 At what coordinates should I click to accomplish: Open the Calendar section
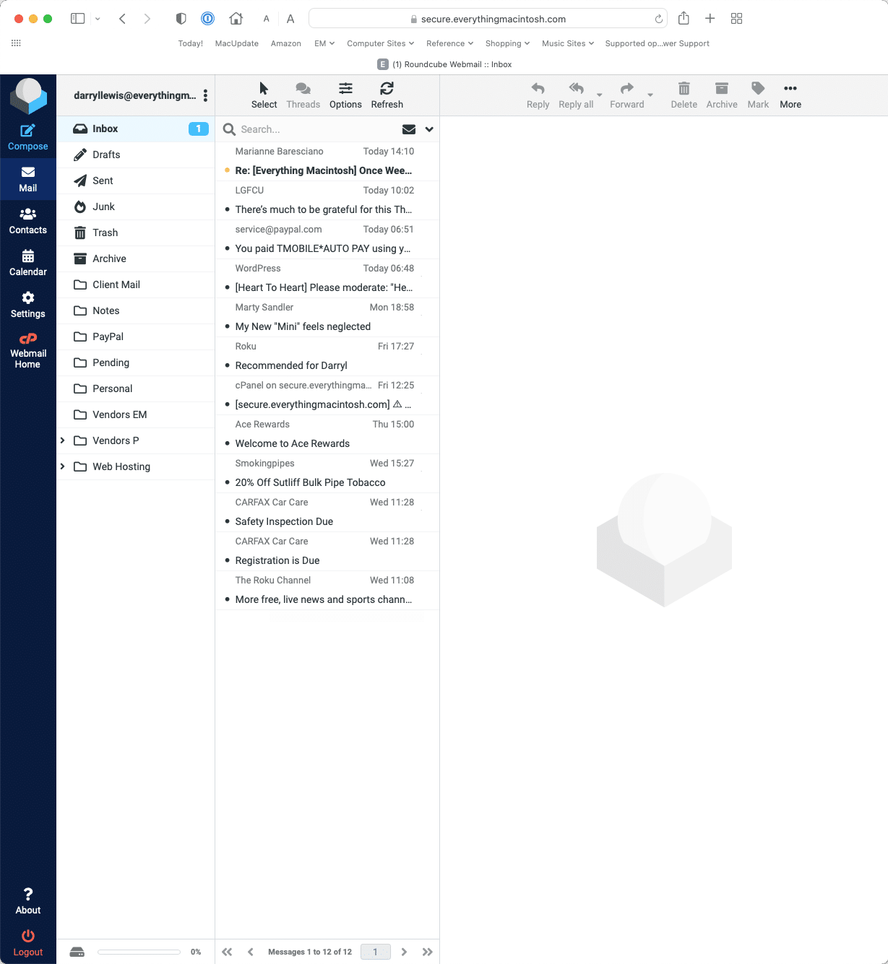click(27, 263)
